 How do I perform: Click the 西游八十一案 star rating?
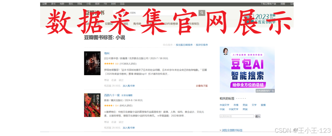tap(109, 106)
